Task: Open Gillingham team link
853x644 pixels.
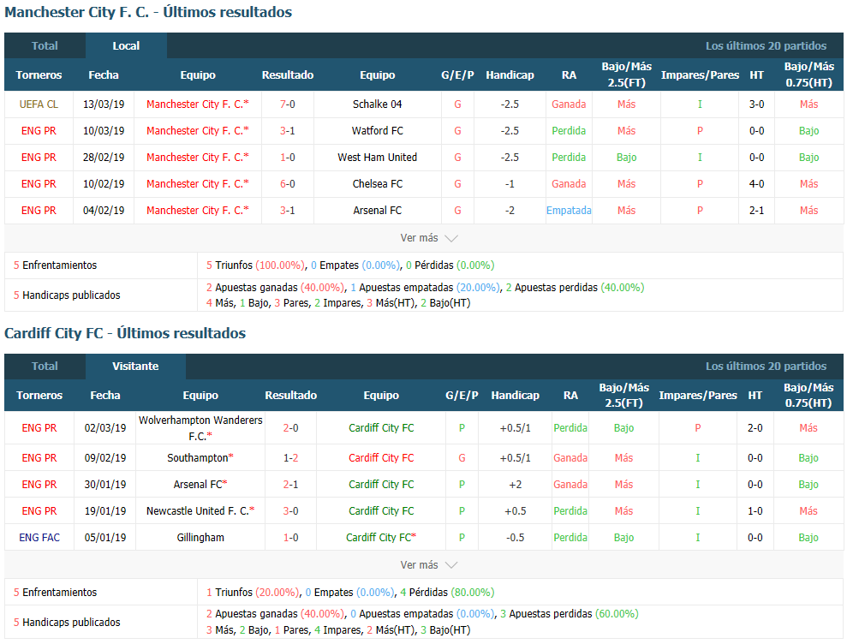Action: (x=200, y=538)
